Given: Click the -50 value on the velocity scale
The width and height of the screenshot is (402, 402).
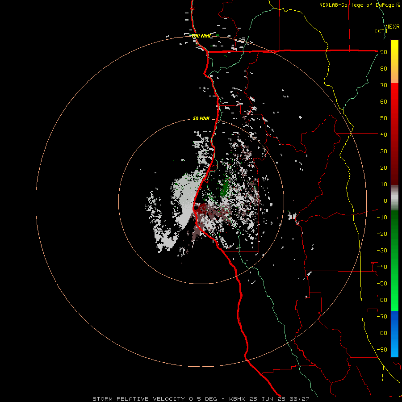Looking at the screenshot, I should tap(382, 284).
